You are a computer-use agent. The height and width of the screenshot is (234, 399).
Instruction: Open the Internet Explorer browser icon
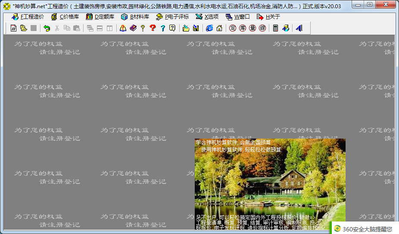(x=209, y=28)
